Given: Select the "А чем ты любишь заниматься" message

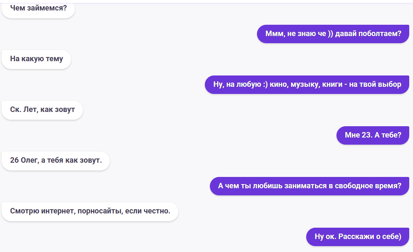Looking at the screenshot, I should coord(309,186).
